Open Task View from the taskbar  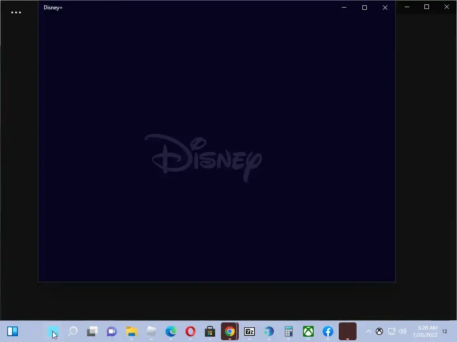(x=92, y=331)
